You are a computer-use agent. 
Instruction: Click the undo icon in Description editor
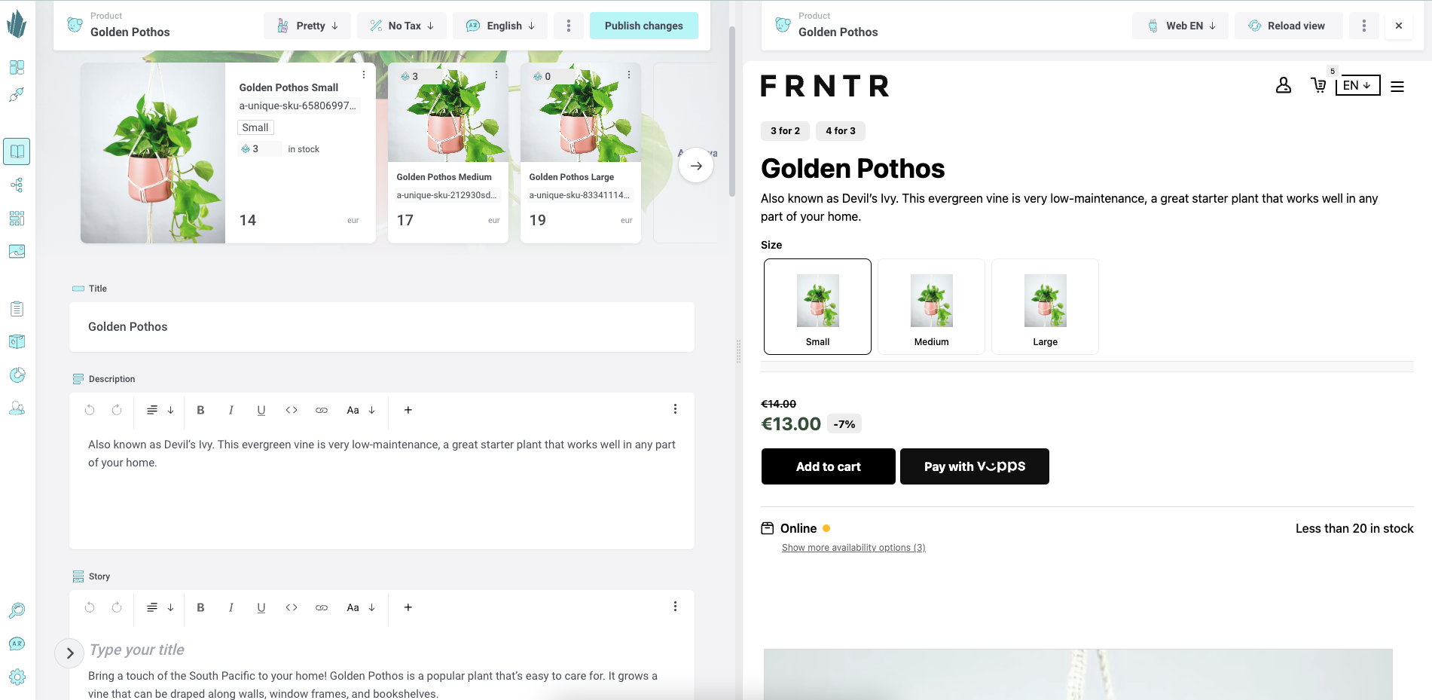click(90, 410)
